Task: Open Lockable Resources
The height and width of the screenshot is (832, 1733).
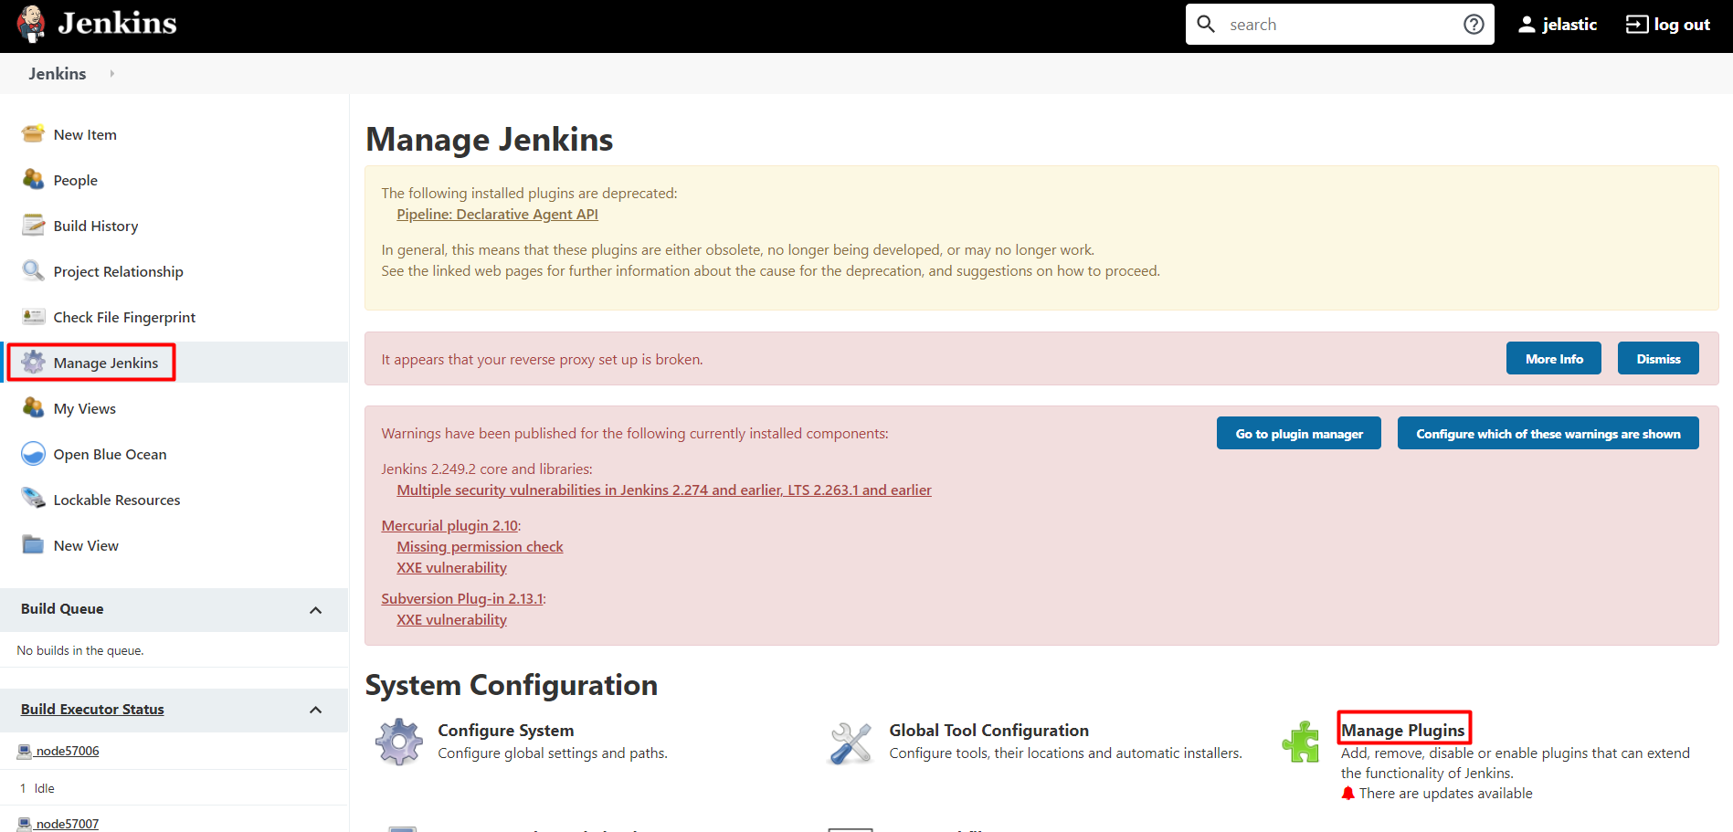Action: (116, 500)
